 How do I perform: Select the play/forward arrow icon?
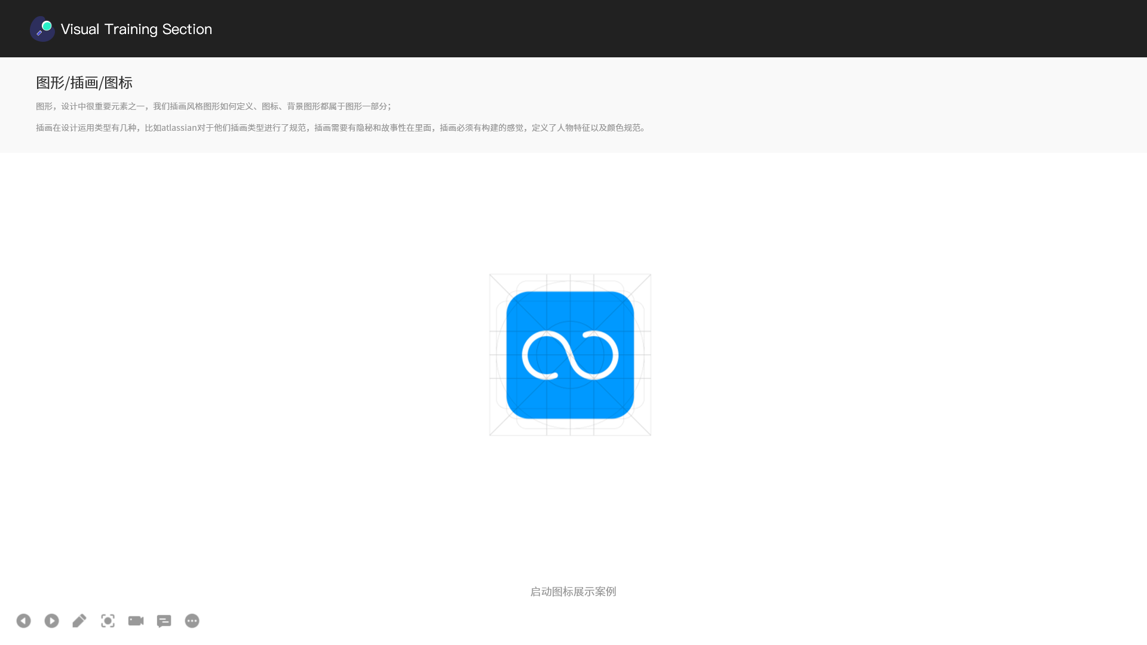[x=51, y=621]
